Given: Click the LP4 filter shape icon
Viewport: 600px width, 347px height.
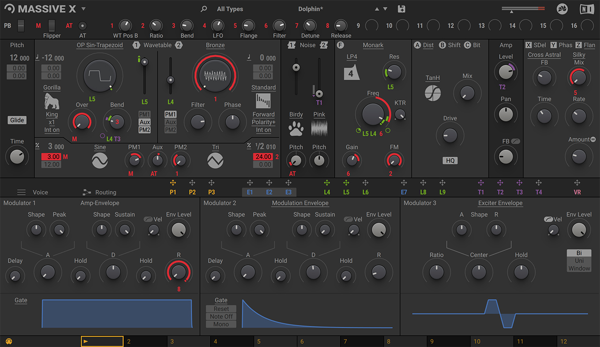Looking at the screenshot, I should [352, 73].
